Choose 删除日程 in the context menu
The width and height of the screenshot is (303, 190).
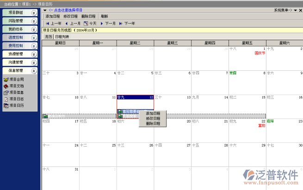(153, 123)
